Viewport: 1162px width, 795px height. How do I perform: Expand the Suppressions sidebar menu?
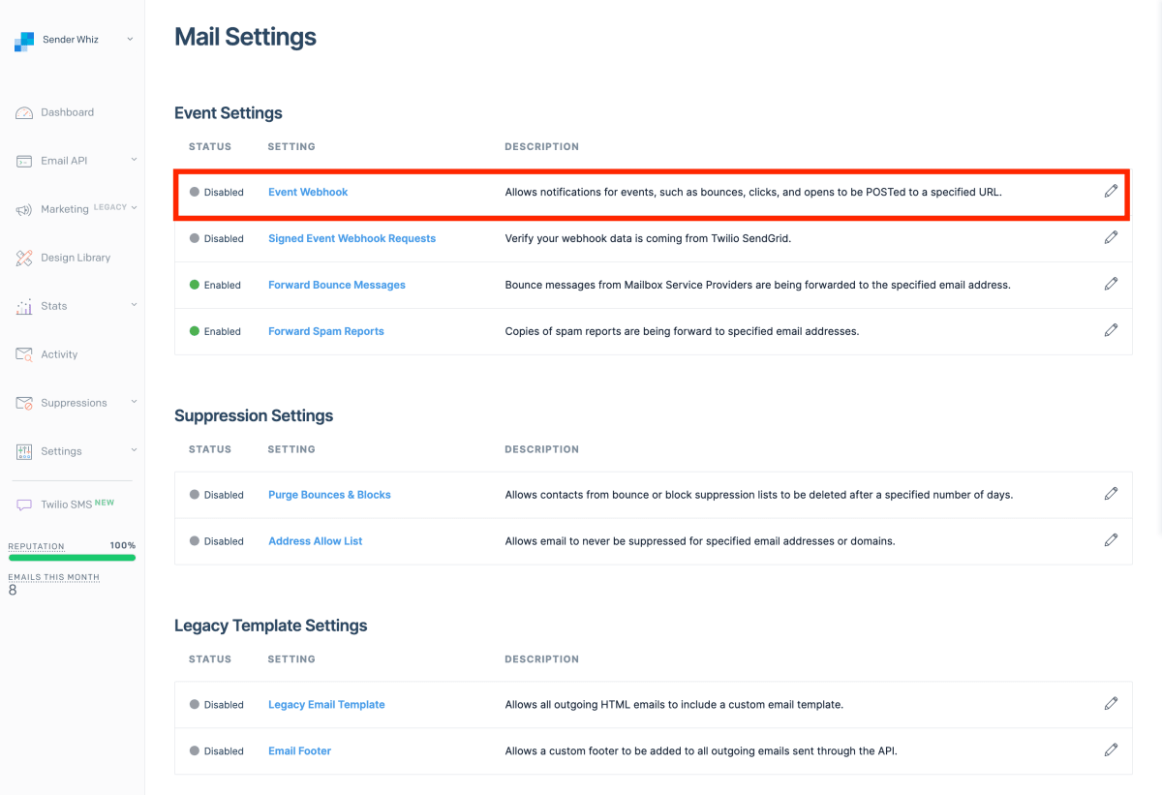click(x=134, y=402)
